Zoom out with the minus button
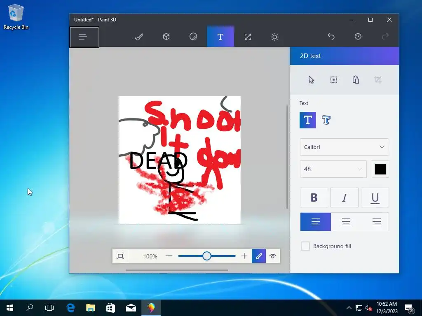The height and width of the screenshot is (316, 422). pos(169,256)
